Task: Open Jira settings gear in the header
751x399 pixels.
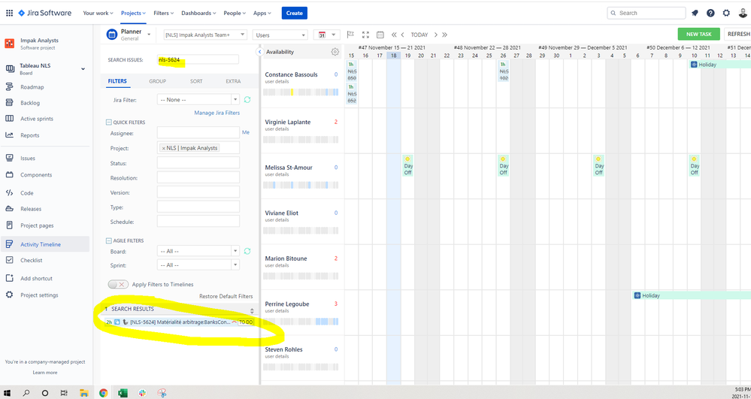Action: [x=727, y=13]
